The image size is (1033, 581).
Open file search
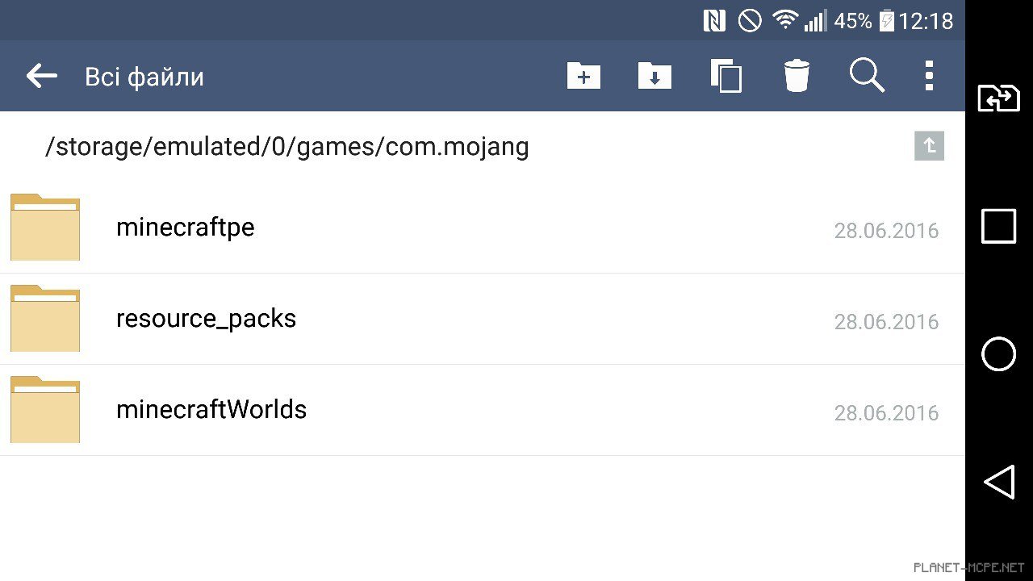pyautogui.click(x=867, y=76)
